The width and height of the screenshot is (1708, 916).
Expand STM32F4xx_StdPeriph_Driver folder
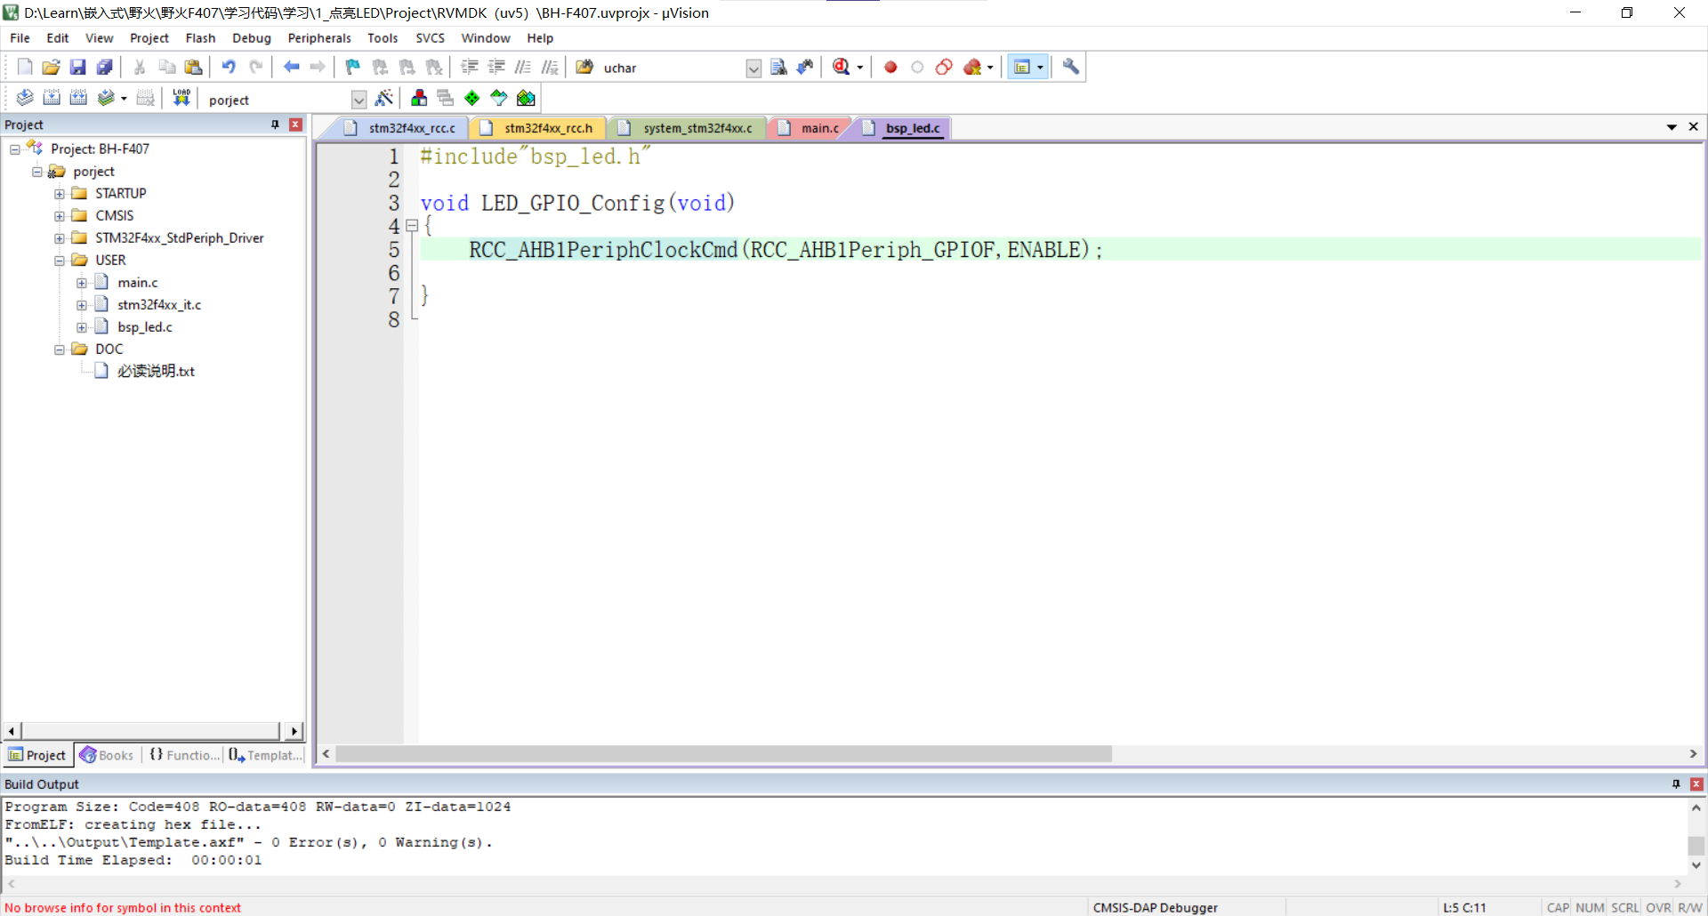tap(59, 238)
